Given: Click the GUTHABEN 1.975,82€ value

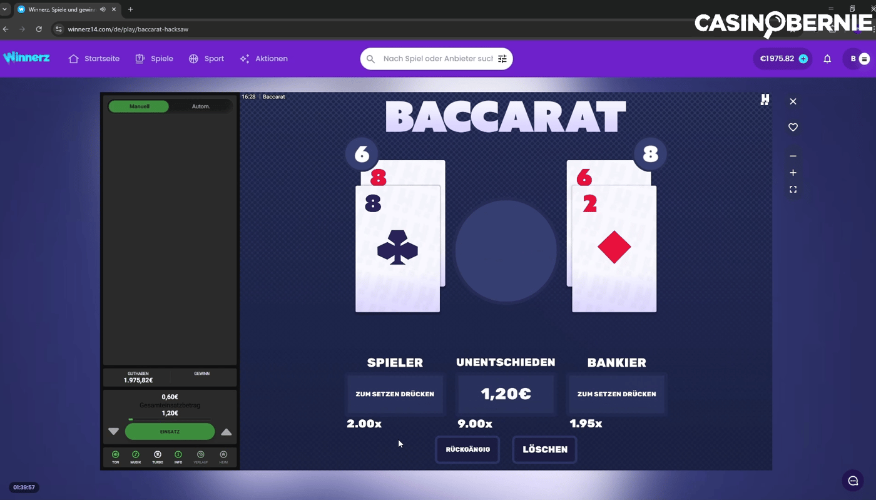Looking at the screenshot, I should (x=138, y=380).
